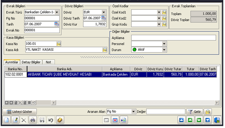Click the Tutar column header

(x=191, y=69)
